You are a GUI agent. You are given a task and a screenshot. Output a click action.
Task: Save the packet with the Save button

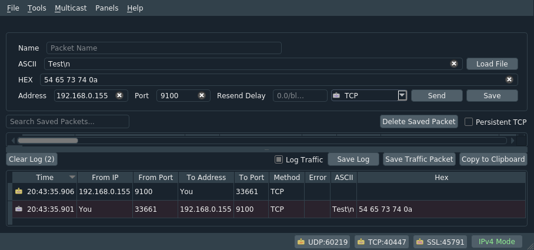pyautogui.click(x=492, y=96)
